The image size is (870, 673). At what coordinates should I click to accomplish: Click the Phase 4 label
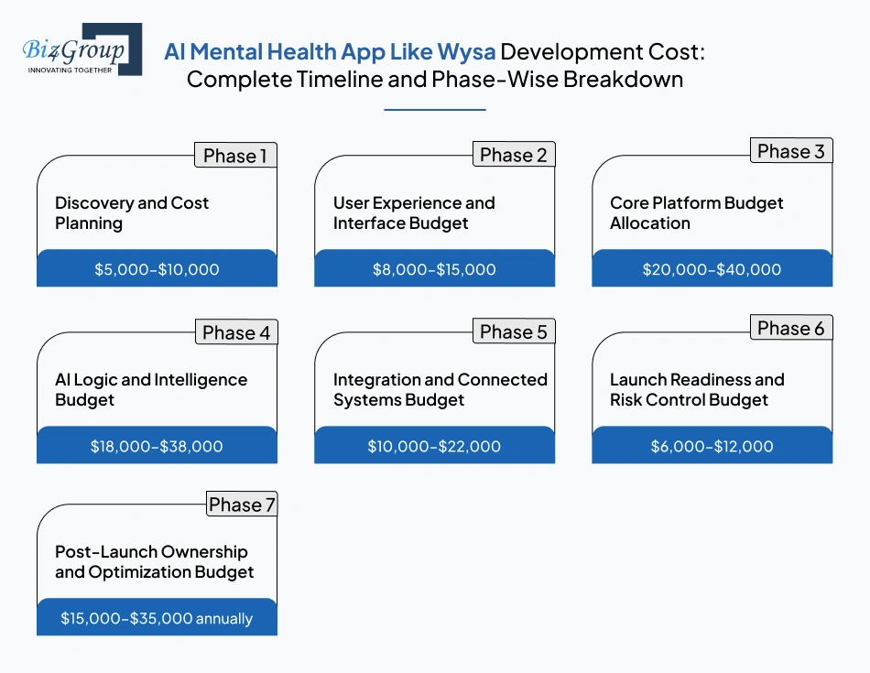236,332
